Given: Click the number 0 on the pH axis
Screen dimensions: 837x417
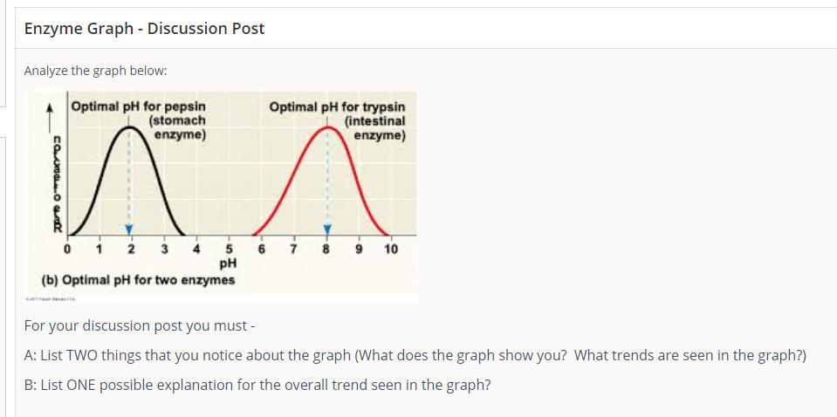Looking at the screenshot, I should [x=67, y=249].
